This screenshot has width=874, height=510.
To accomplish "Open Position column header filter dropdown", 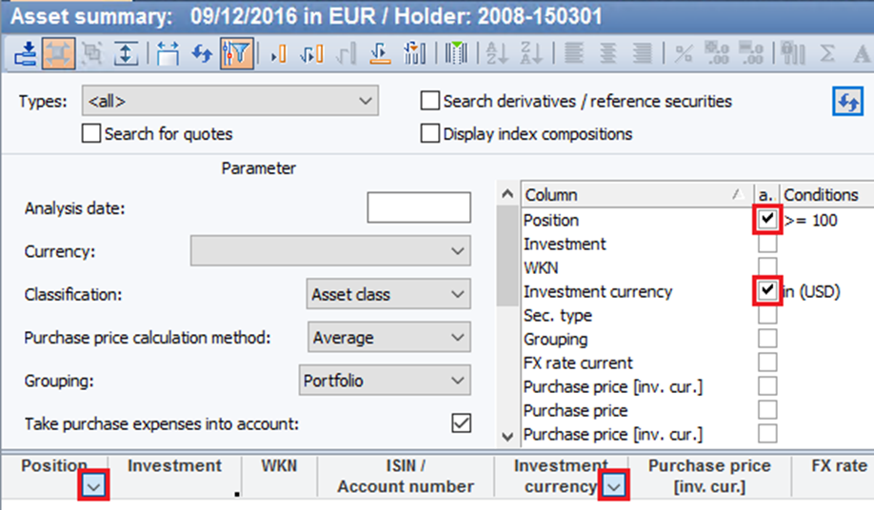I will (92, 486).
